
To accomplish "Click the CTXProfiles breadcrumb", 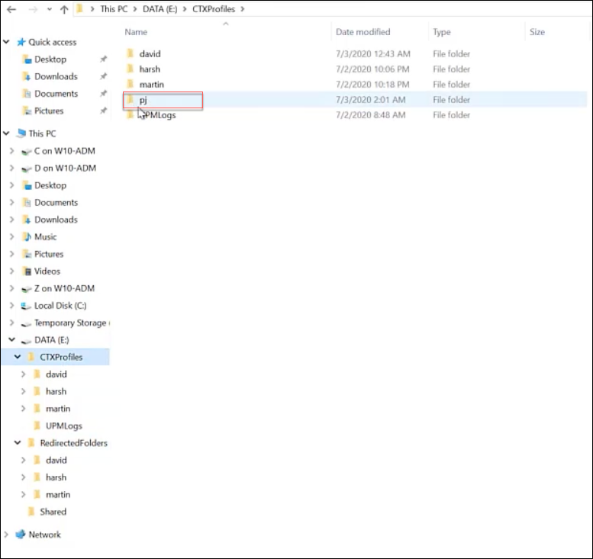I will click(213, 9).
